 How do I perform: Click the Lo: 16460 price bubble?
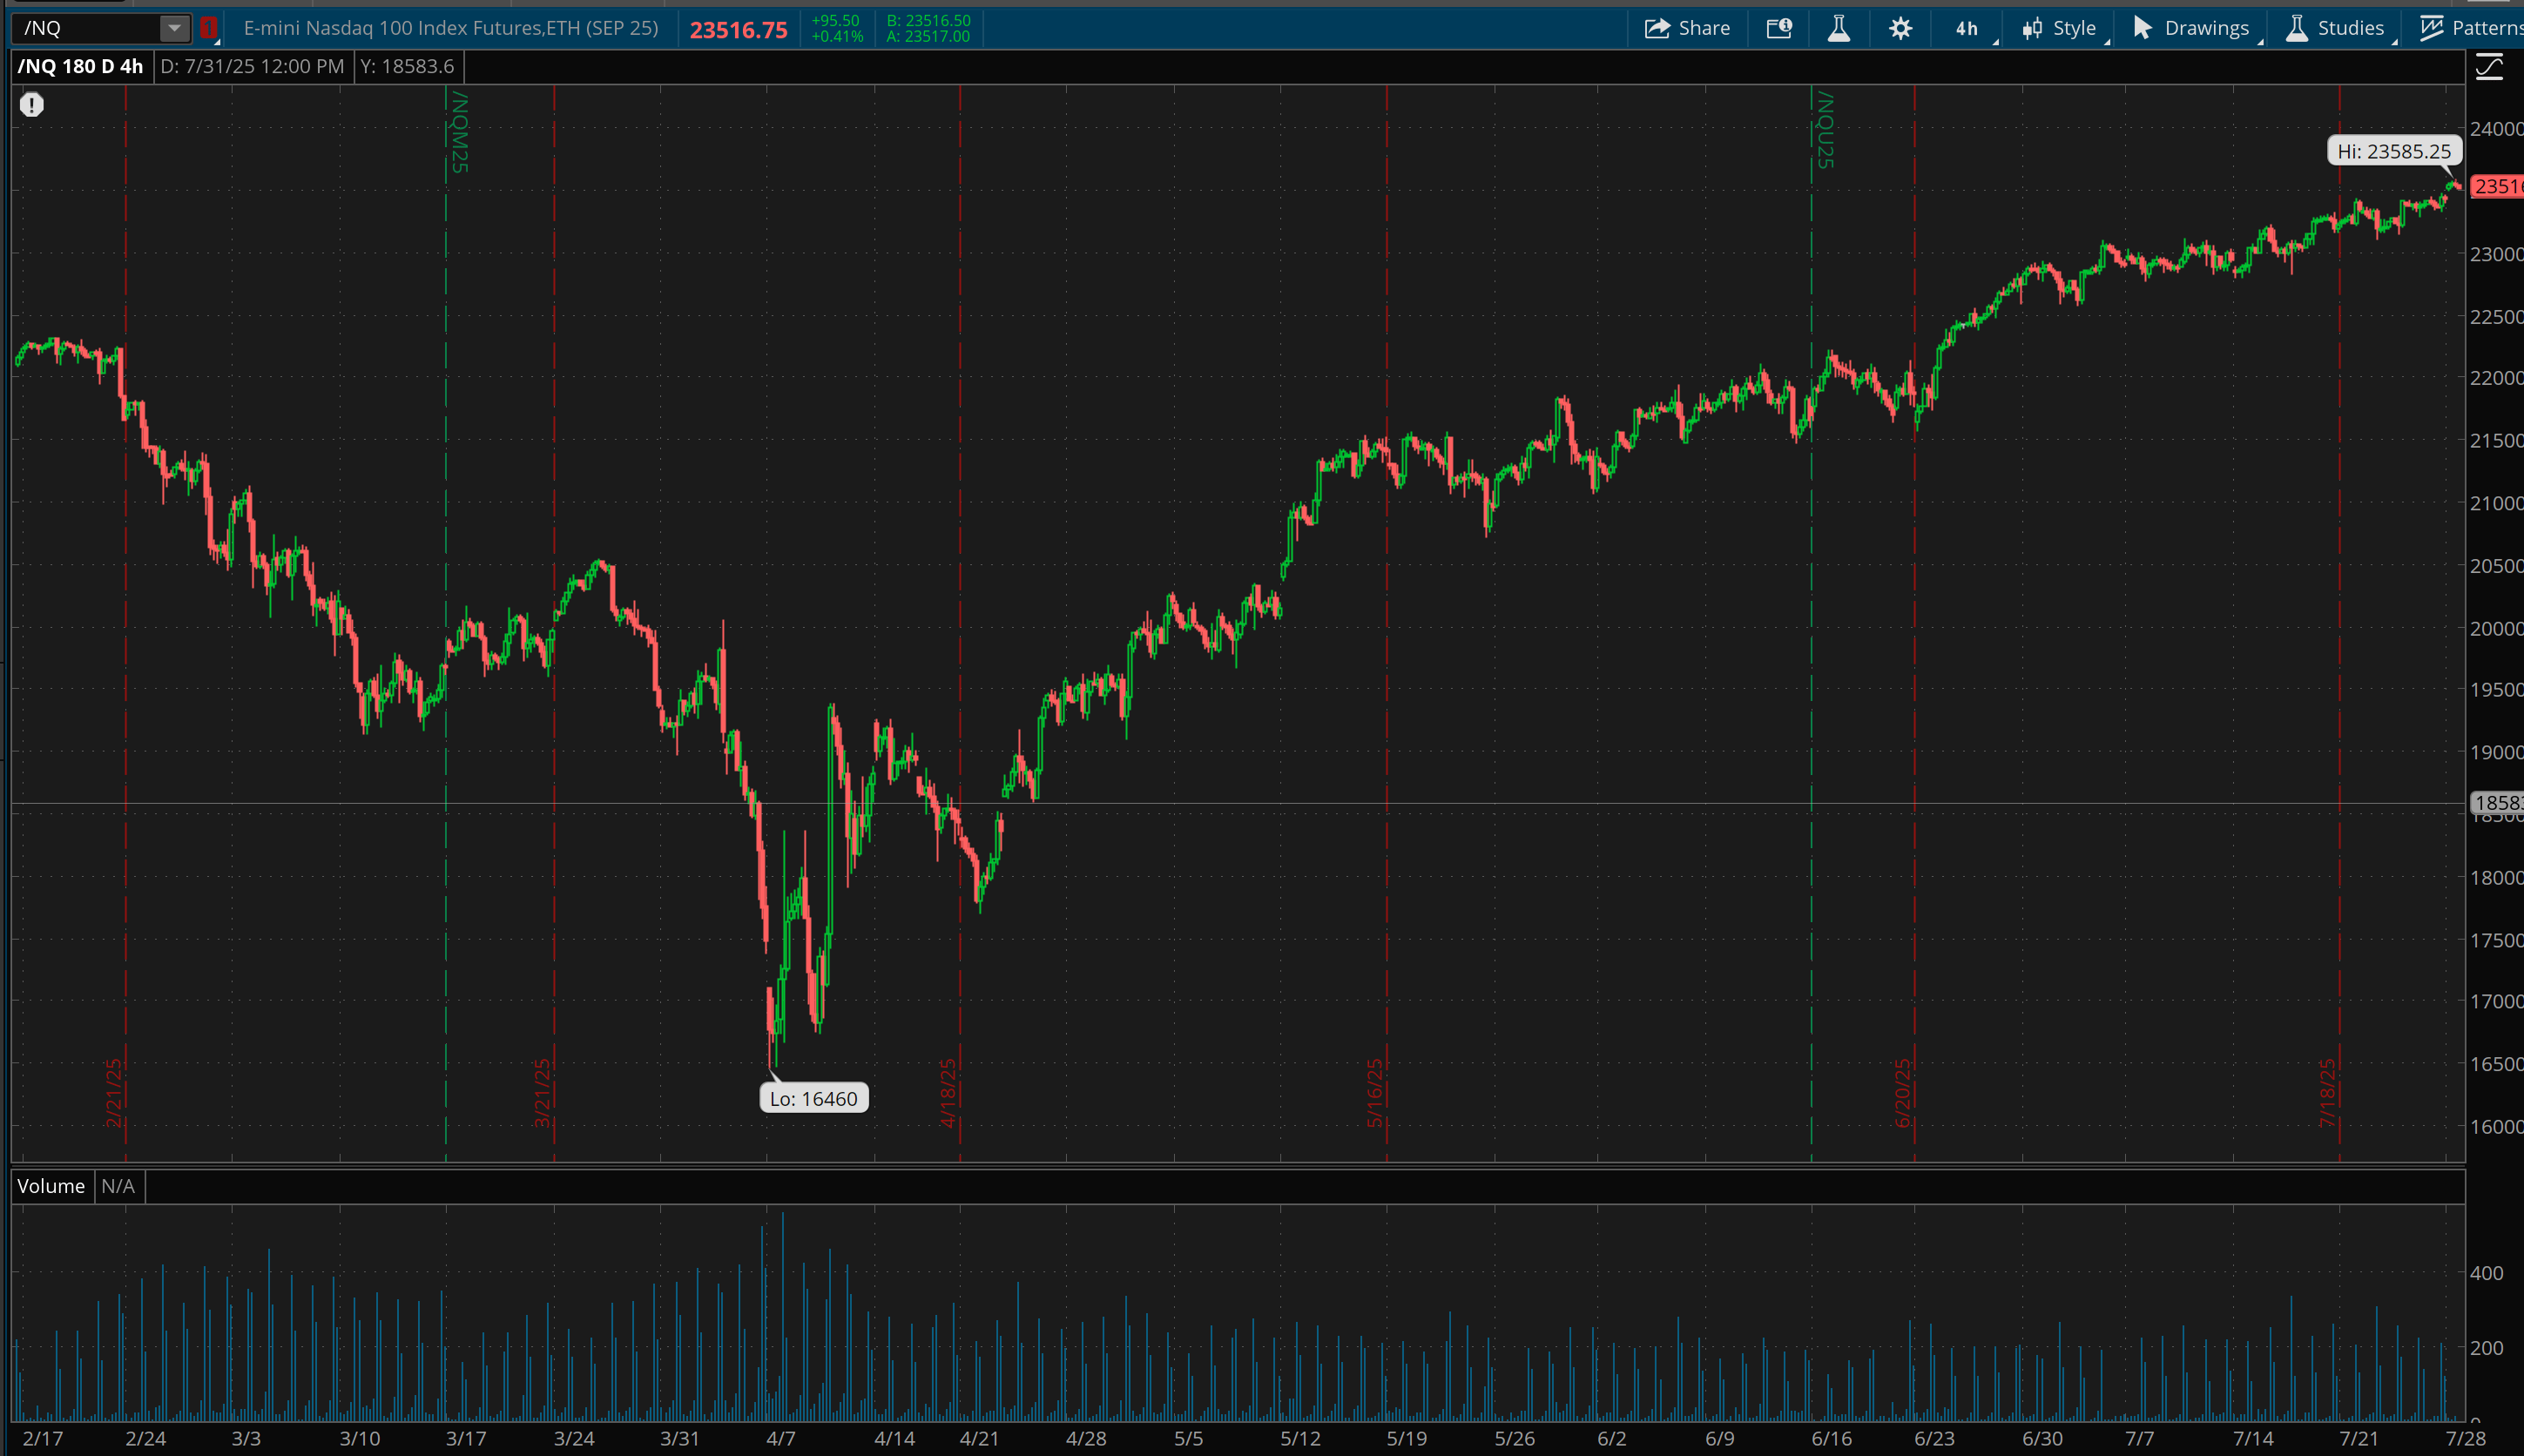click(x=813, y=1097)
